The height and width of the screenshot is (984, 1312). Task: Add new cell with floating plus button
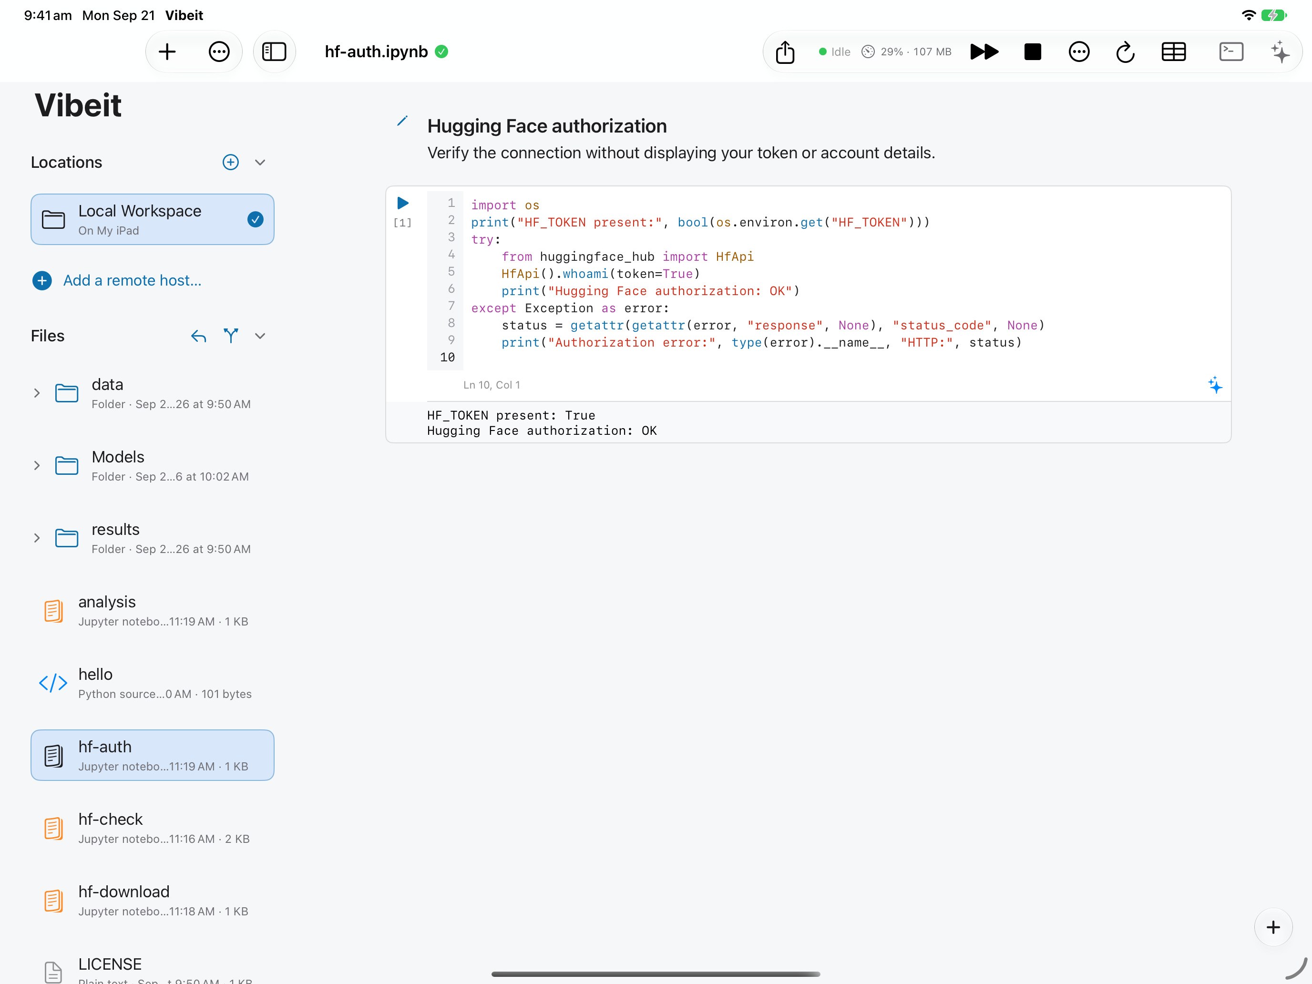pos(1273,927)
